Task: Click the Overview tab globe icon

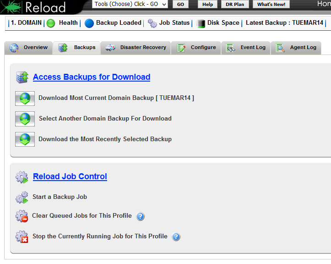Action: (x=14, y=48)
